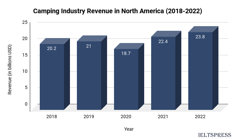Click the 2020 x-axis year label

[x=126, y=116]
